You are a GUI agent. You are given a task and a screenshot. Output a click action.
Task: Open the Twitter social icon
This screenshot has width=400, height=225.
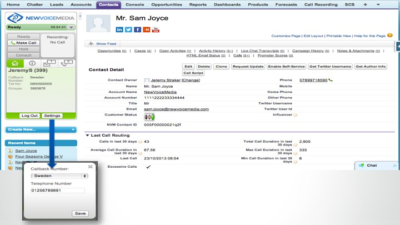(x=128, y=29)
